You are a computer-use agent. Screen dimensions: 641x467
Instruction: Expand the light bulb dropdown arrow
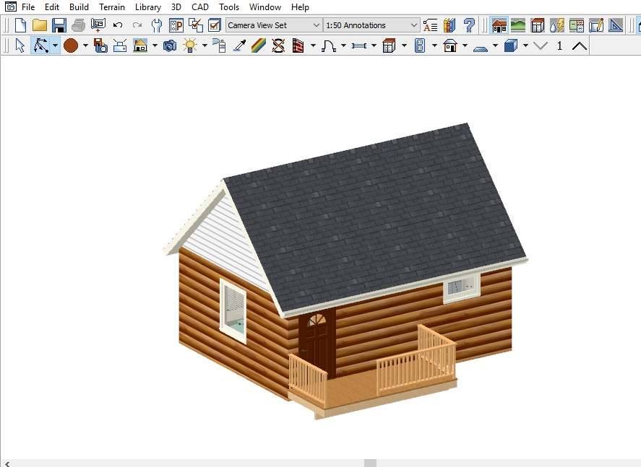[x=205, y=45]
